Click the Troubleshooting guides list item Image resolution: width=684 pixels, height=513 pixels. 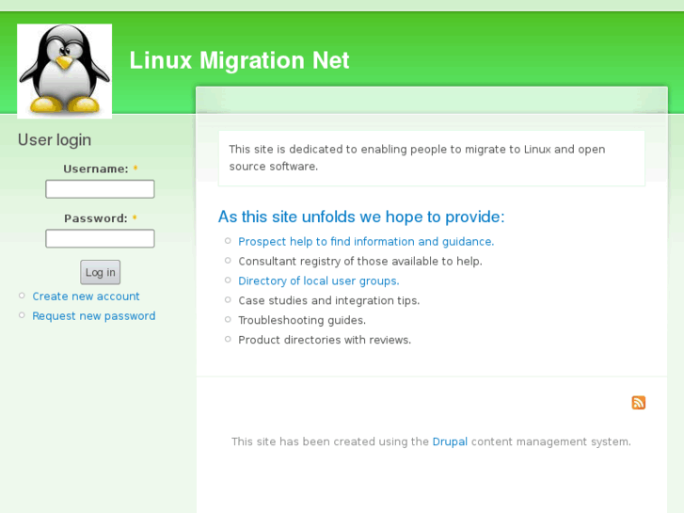tap(302, 321)
